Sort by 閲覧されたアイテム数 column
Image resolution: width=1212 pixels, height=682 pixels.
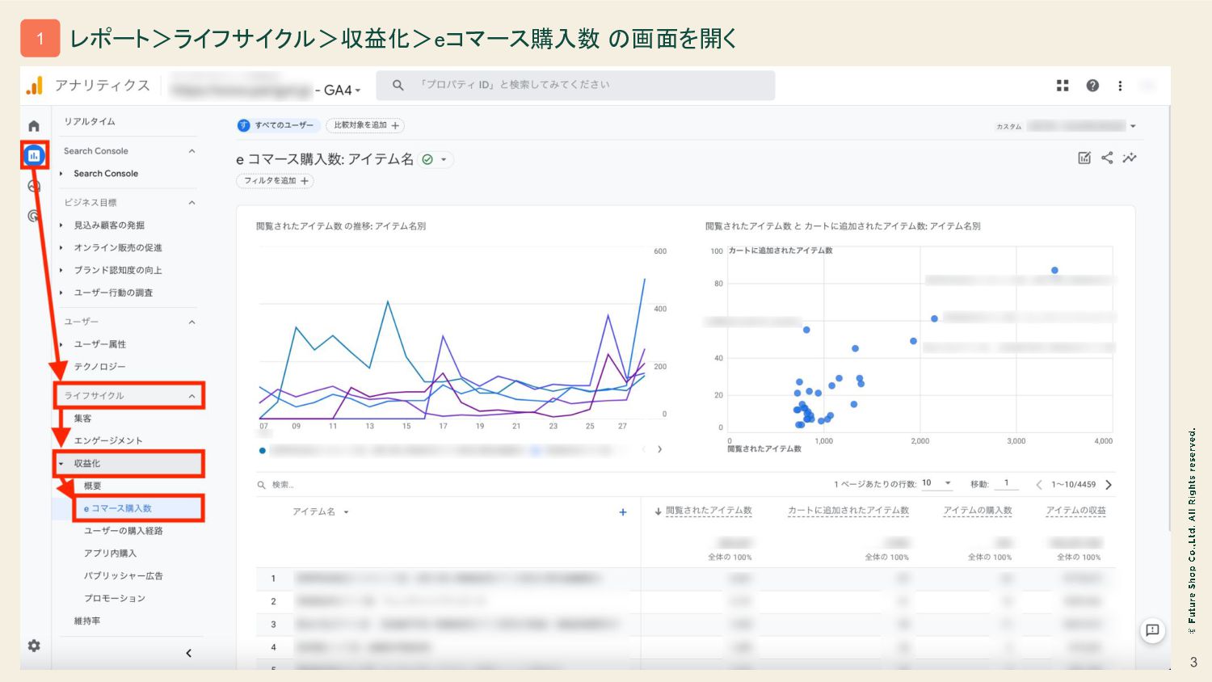[708, 511]
